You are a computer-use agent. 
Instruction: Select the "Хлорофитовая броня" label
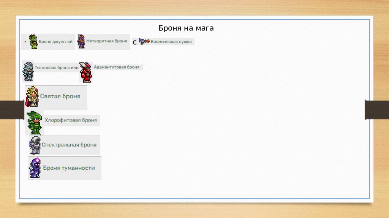71,120
